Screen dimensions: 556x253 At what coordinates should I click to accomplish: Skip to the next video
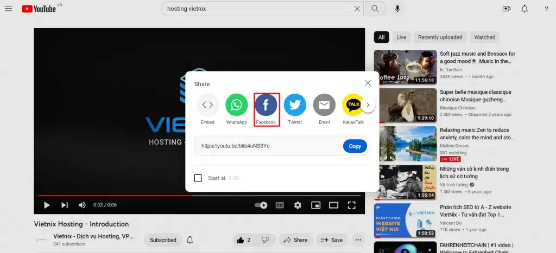click(65, 205)
